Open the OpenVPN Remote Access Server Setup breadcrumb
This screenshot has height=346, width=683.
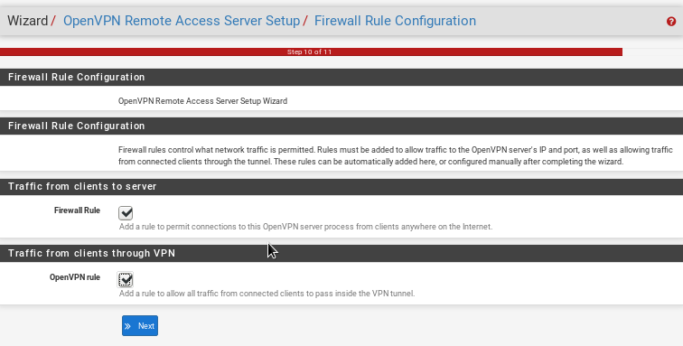pyautogui.click(x=182, y=21)
